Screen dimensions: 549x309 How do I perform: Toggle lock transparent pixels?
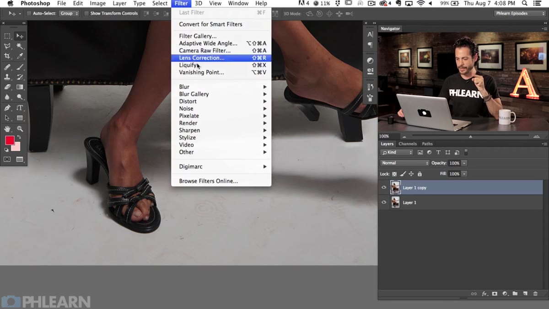[x=394, y=174]
